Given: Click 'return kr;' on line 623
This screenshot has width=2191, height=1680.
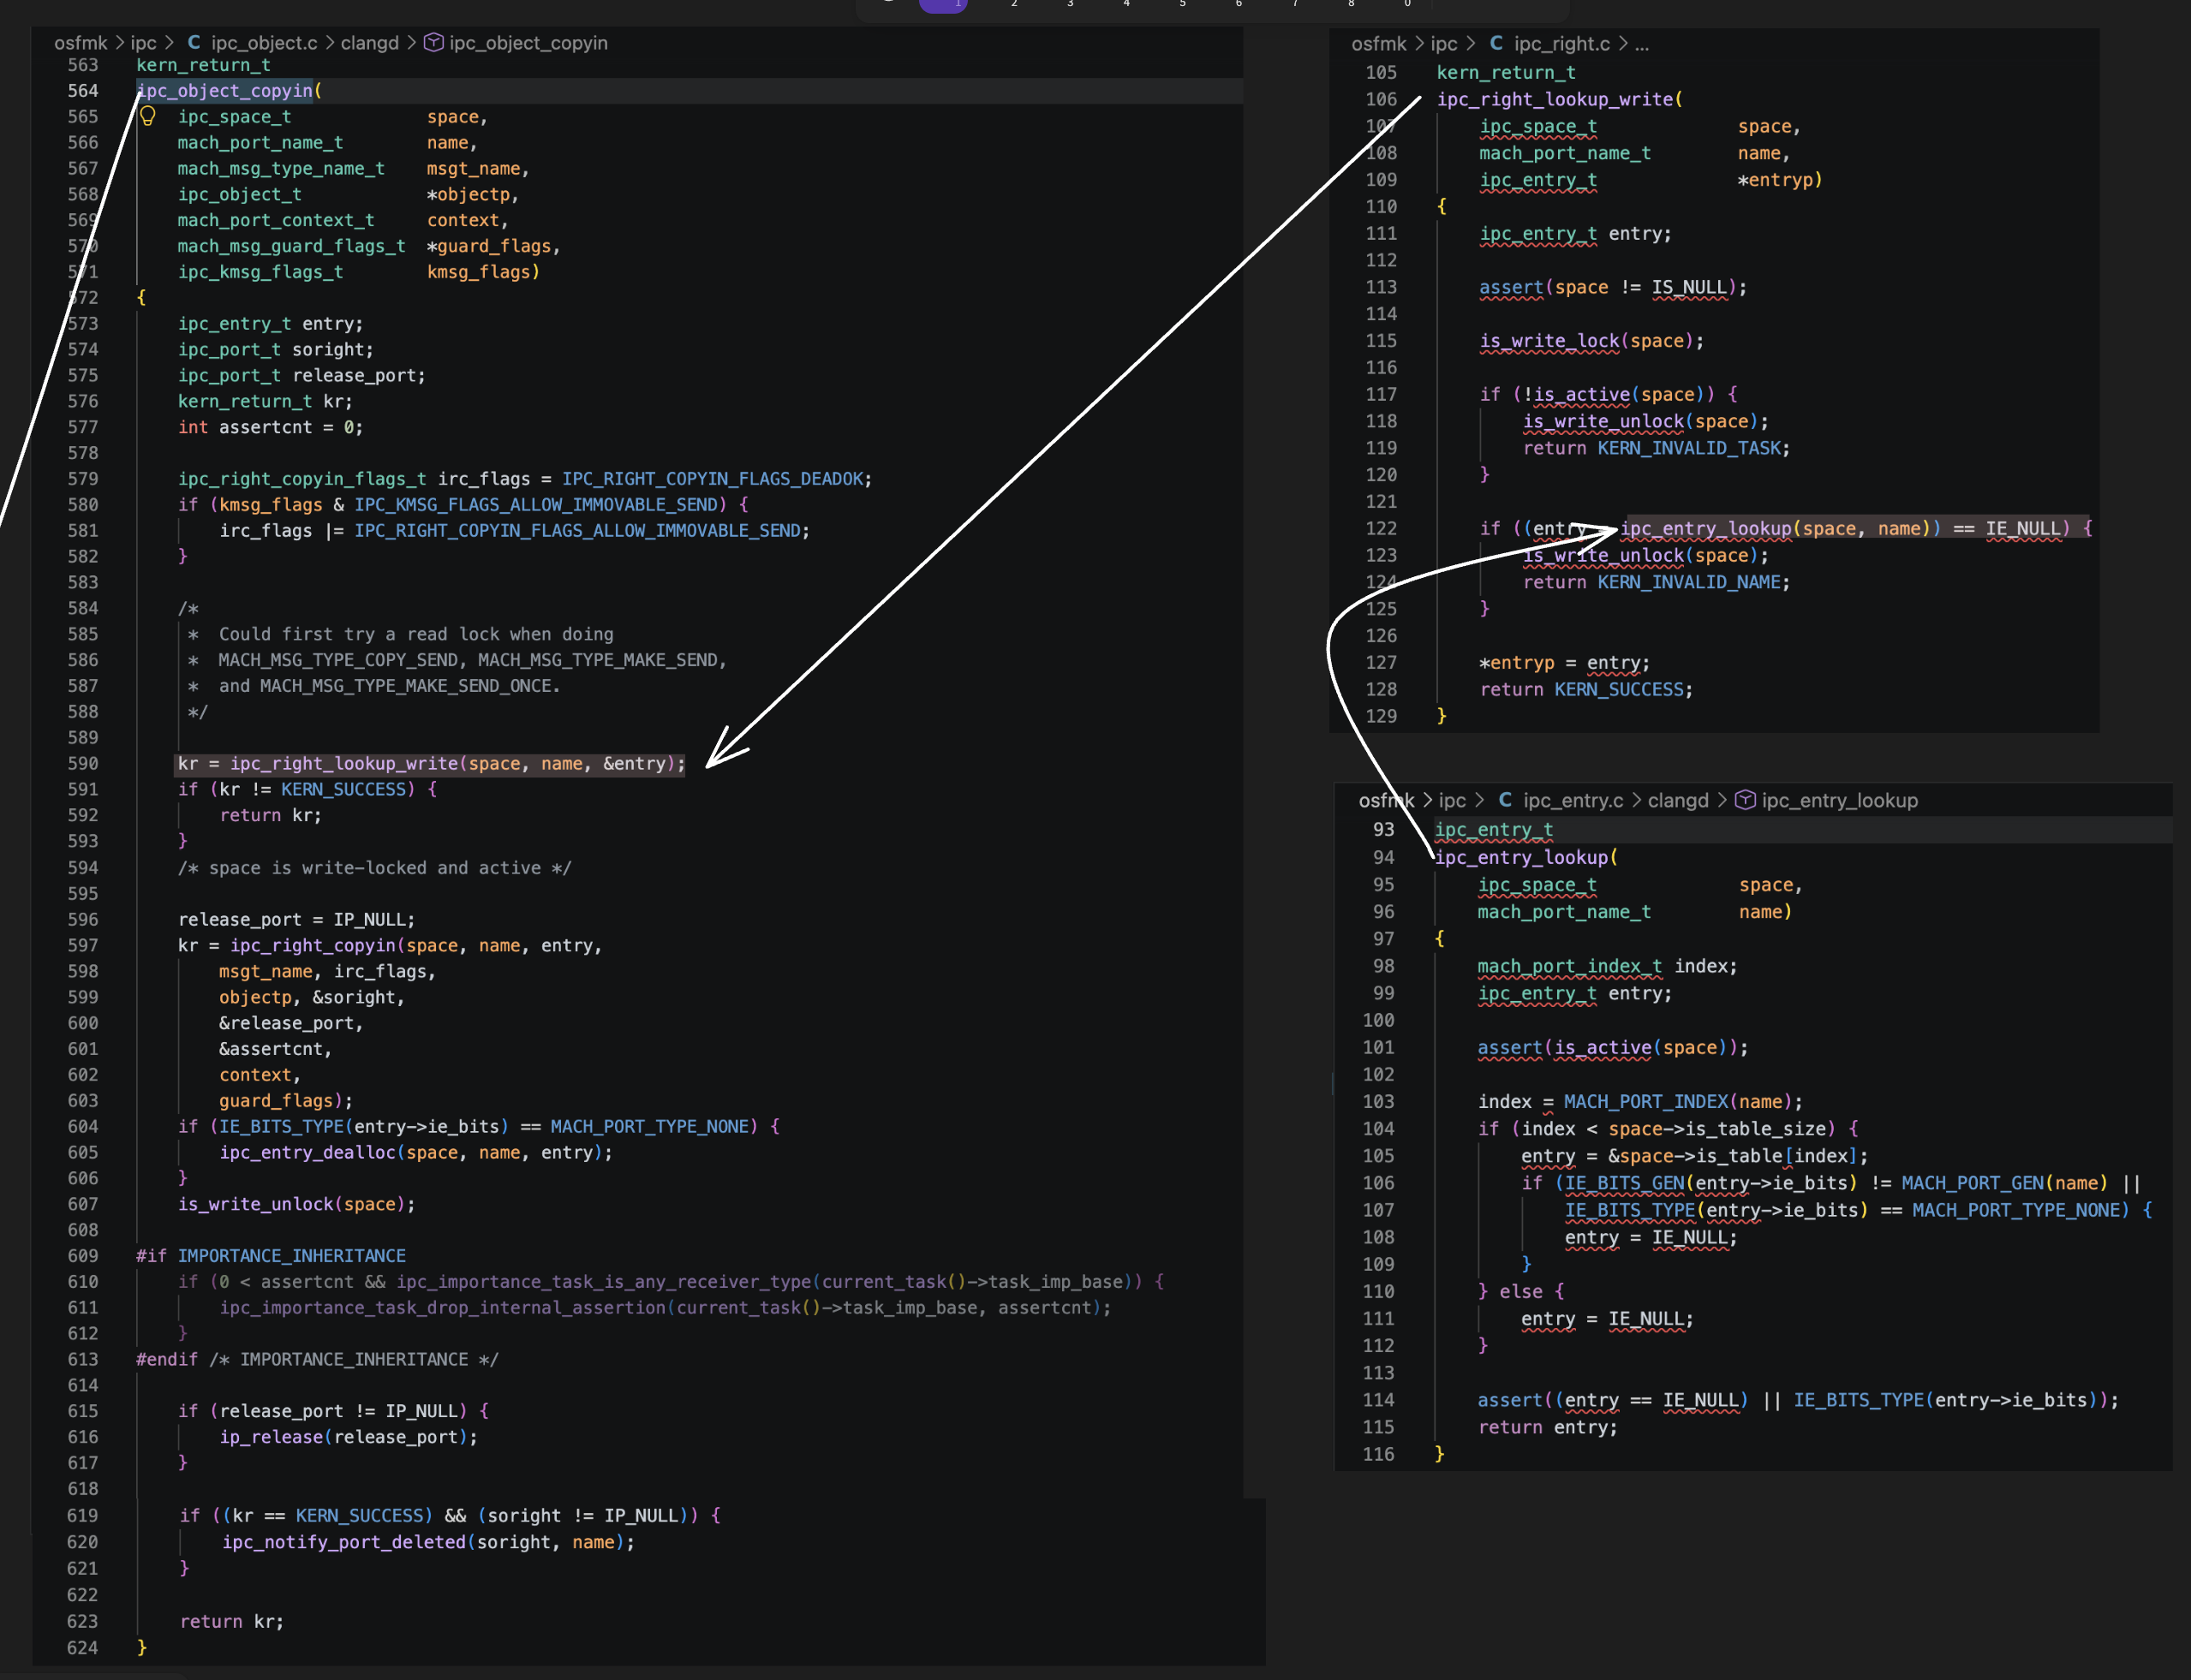Looking at the screenshot, I should 232,1622.
